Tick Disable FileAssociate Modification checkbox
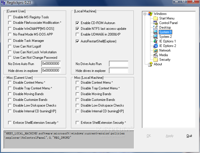 coord(10,23)
